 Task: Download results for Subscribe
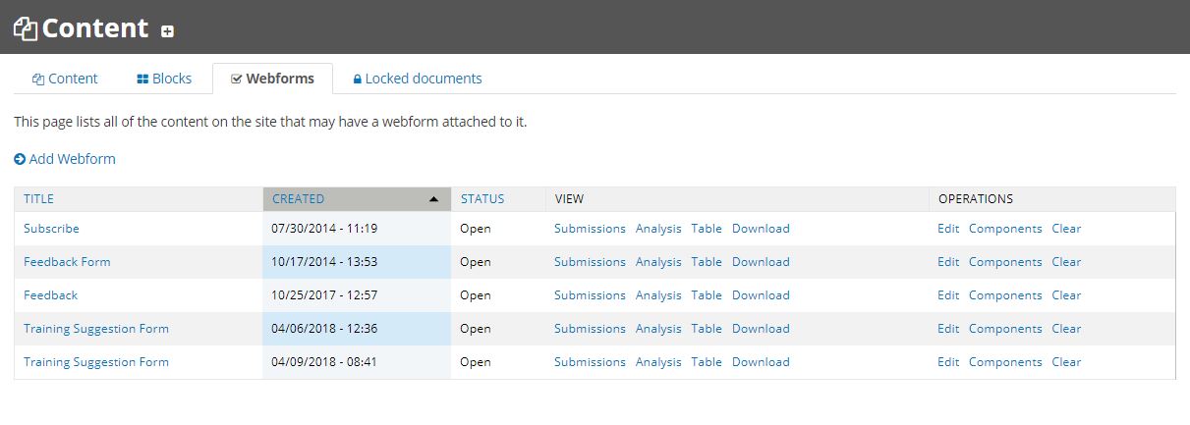click(x=761, y=229)
